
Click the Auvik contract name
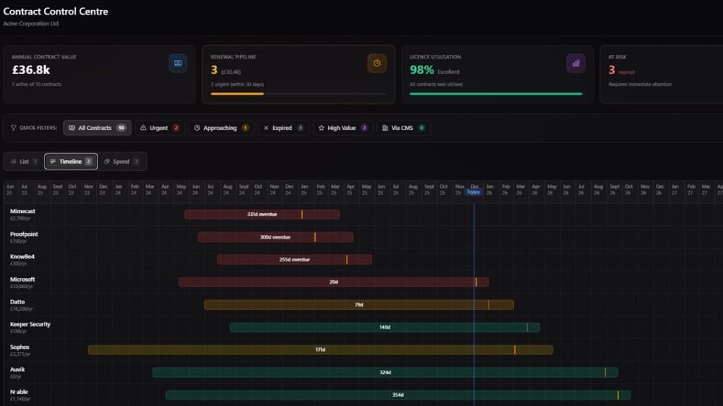tap(18, 369)
